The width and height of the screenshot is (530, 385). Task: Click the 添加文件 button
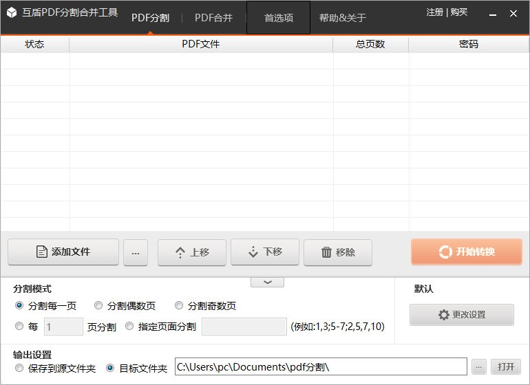(63, 252)
